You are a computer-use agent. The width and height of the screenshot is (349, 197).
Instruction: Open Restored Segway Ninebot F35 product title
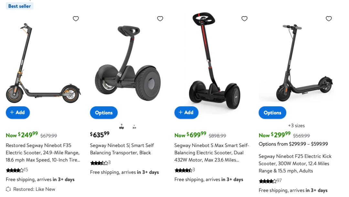click(x=43, y=153)
